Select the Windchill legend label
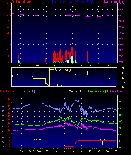131x155 pixels. 75,91
